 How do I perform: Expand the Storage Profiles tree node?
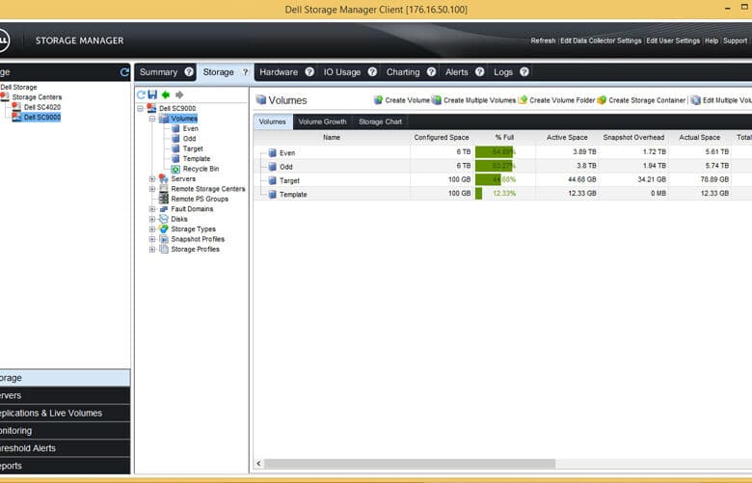152,250
